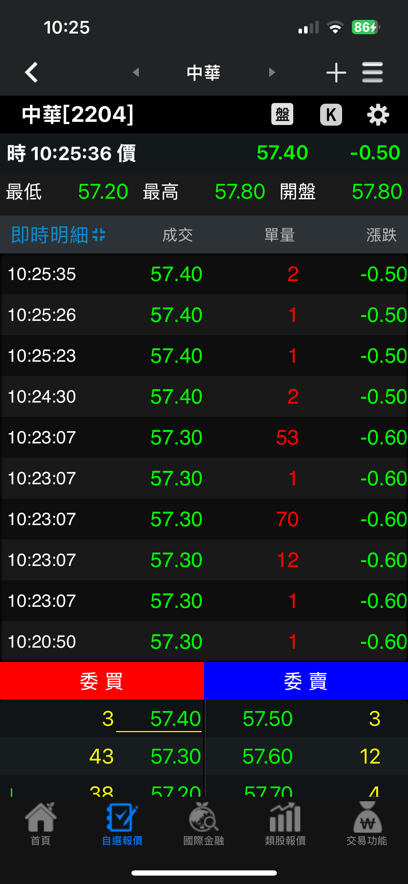
Task: Tap the 開盤 opening price value
Action: tap(377, 192)
